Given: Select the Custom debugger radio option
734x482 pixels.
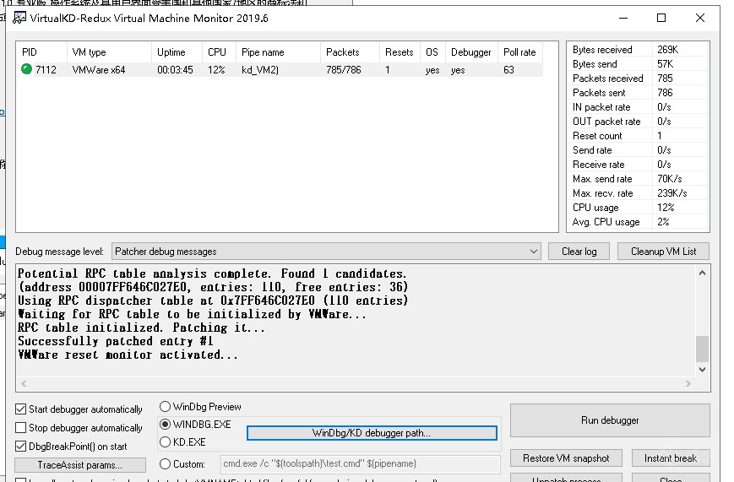Looking at the screenshot, I should [165, 463].
